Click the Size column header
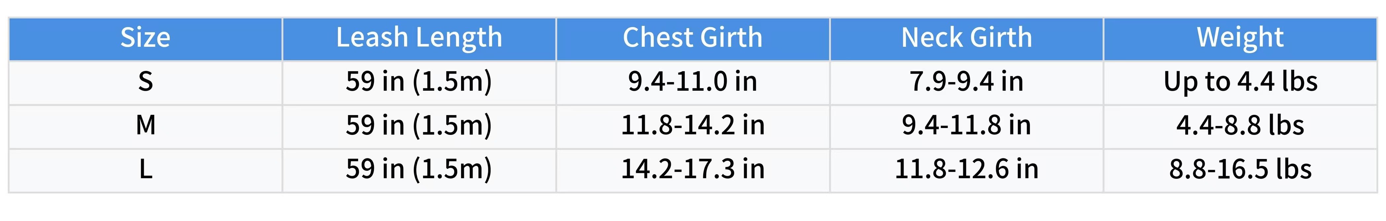This screenshot has height=221, width=1386. (x=145, y=39)
